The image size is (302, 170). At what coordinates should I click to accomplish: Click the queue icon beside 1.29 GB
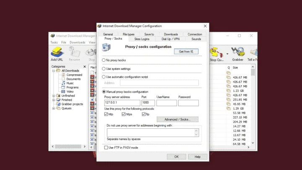[x=229, y=109]
